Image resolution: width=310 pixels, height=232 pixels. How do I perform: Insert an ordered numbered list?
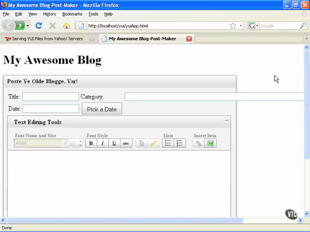179,143
